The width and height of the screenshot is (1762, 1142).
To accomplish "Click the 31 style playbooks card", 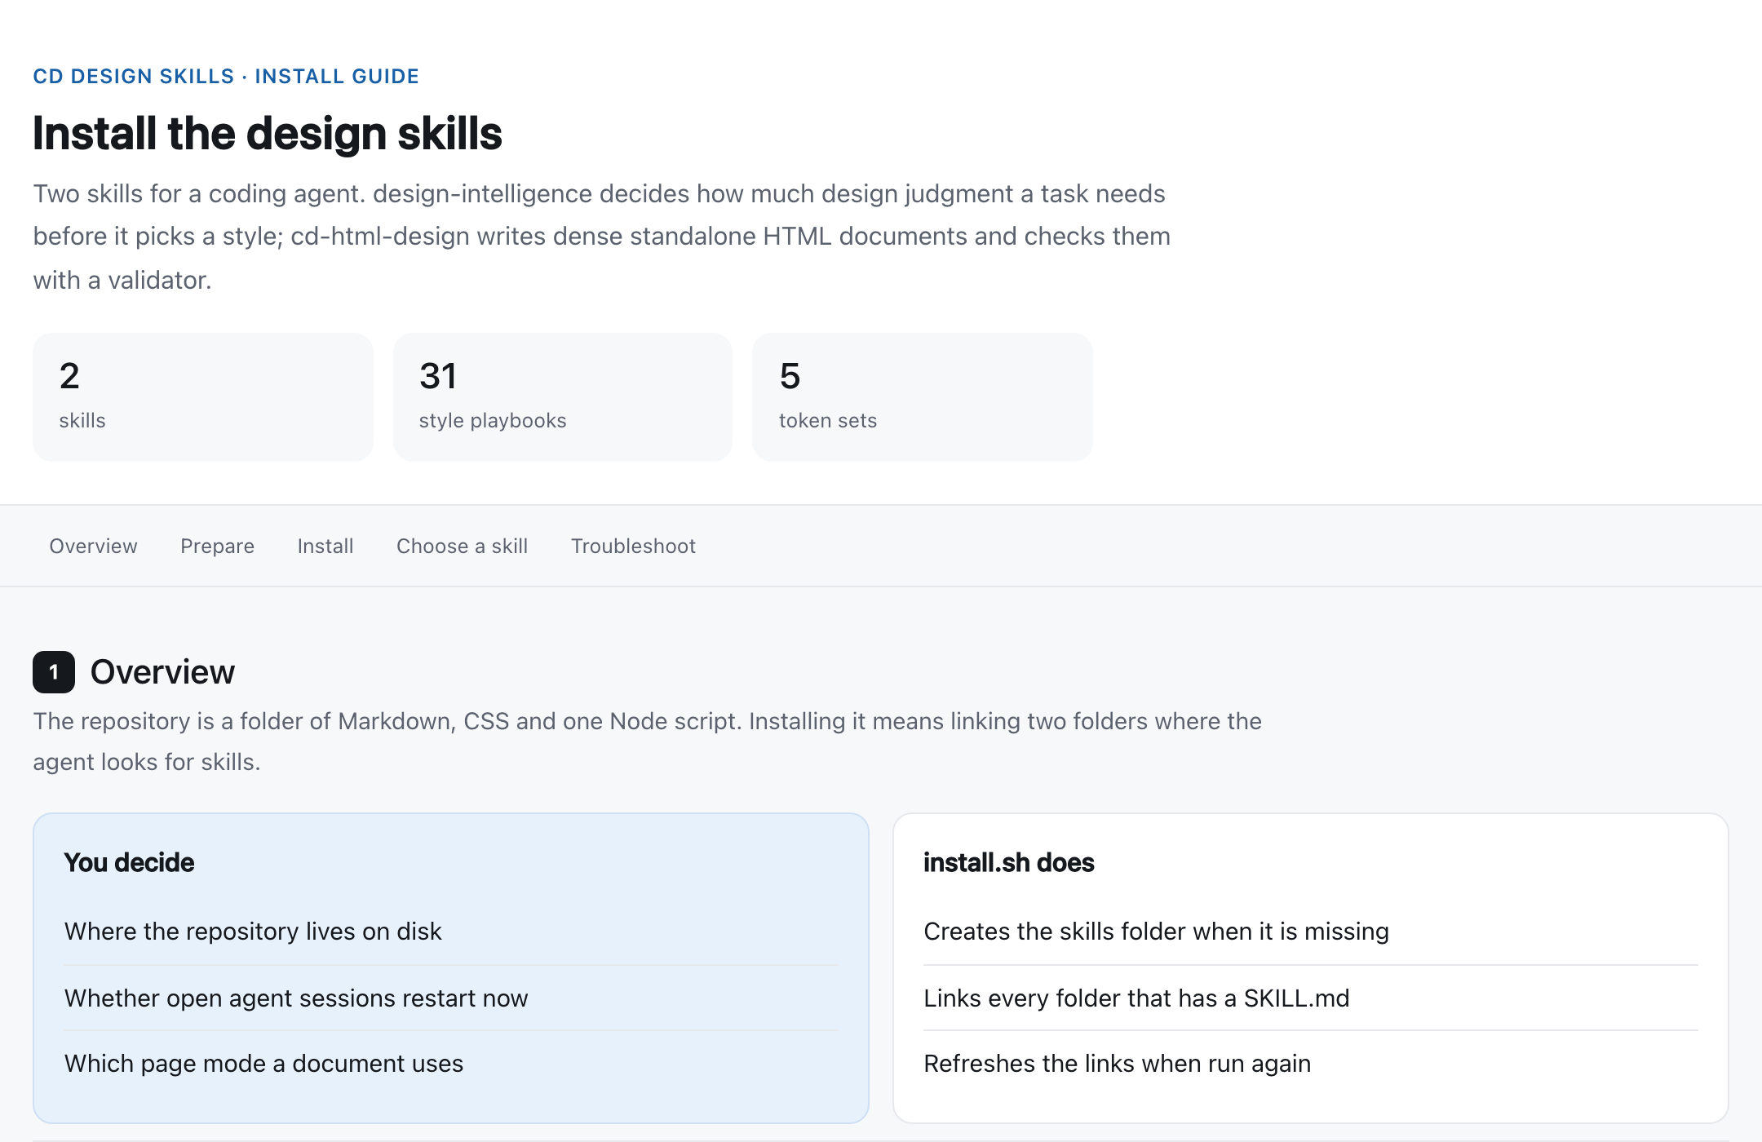I will click(563, 396).
